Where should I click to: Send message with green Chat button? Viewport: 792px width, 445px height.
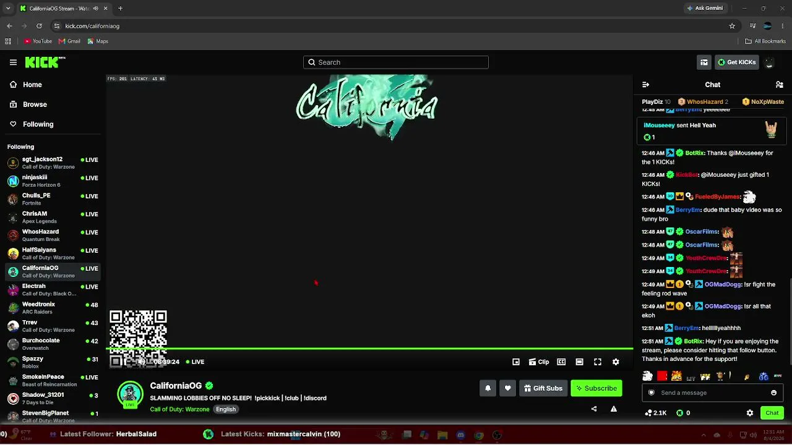pyautogui.click(x=772, y=413)
